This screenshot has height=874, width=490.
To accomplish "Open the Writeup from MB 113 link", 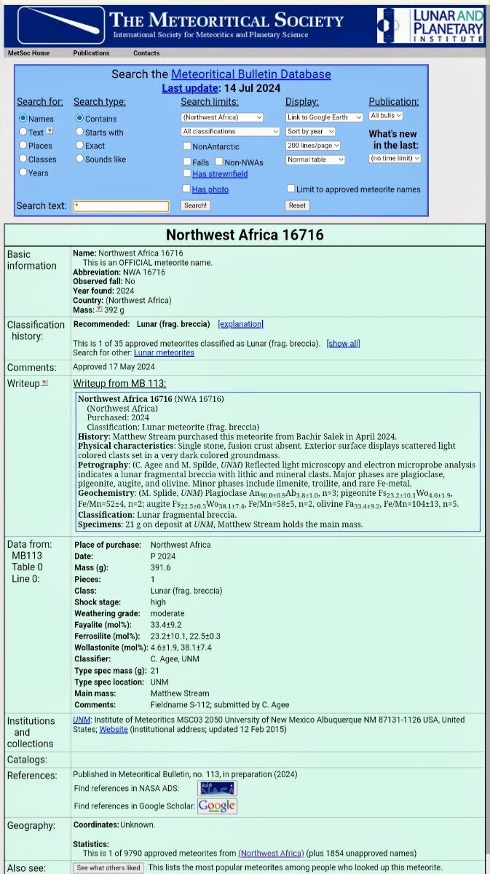I will 119,384.
